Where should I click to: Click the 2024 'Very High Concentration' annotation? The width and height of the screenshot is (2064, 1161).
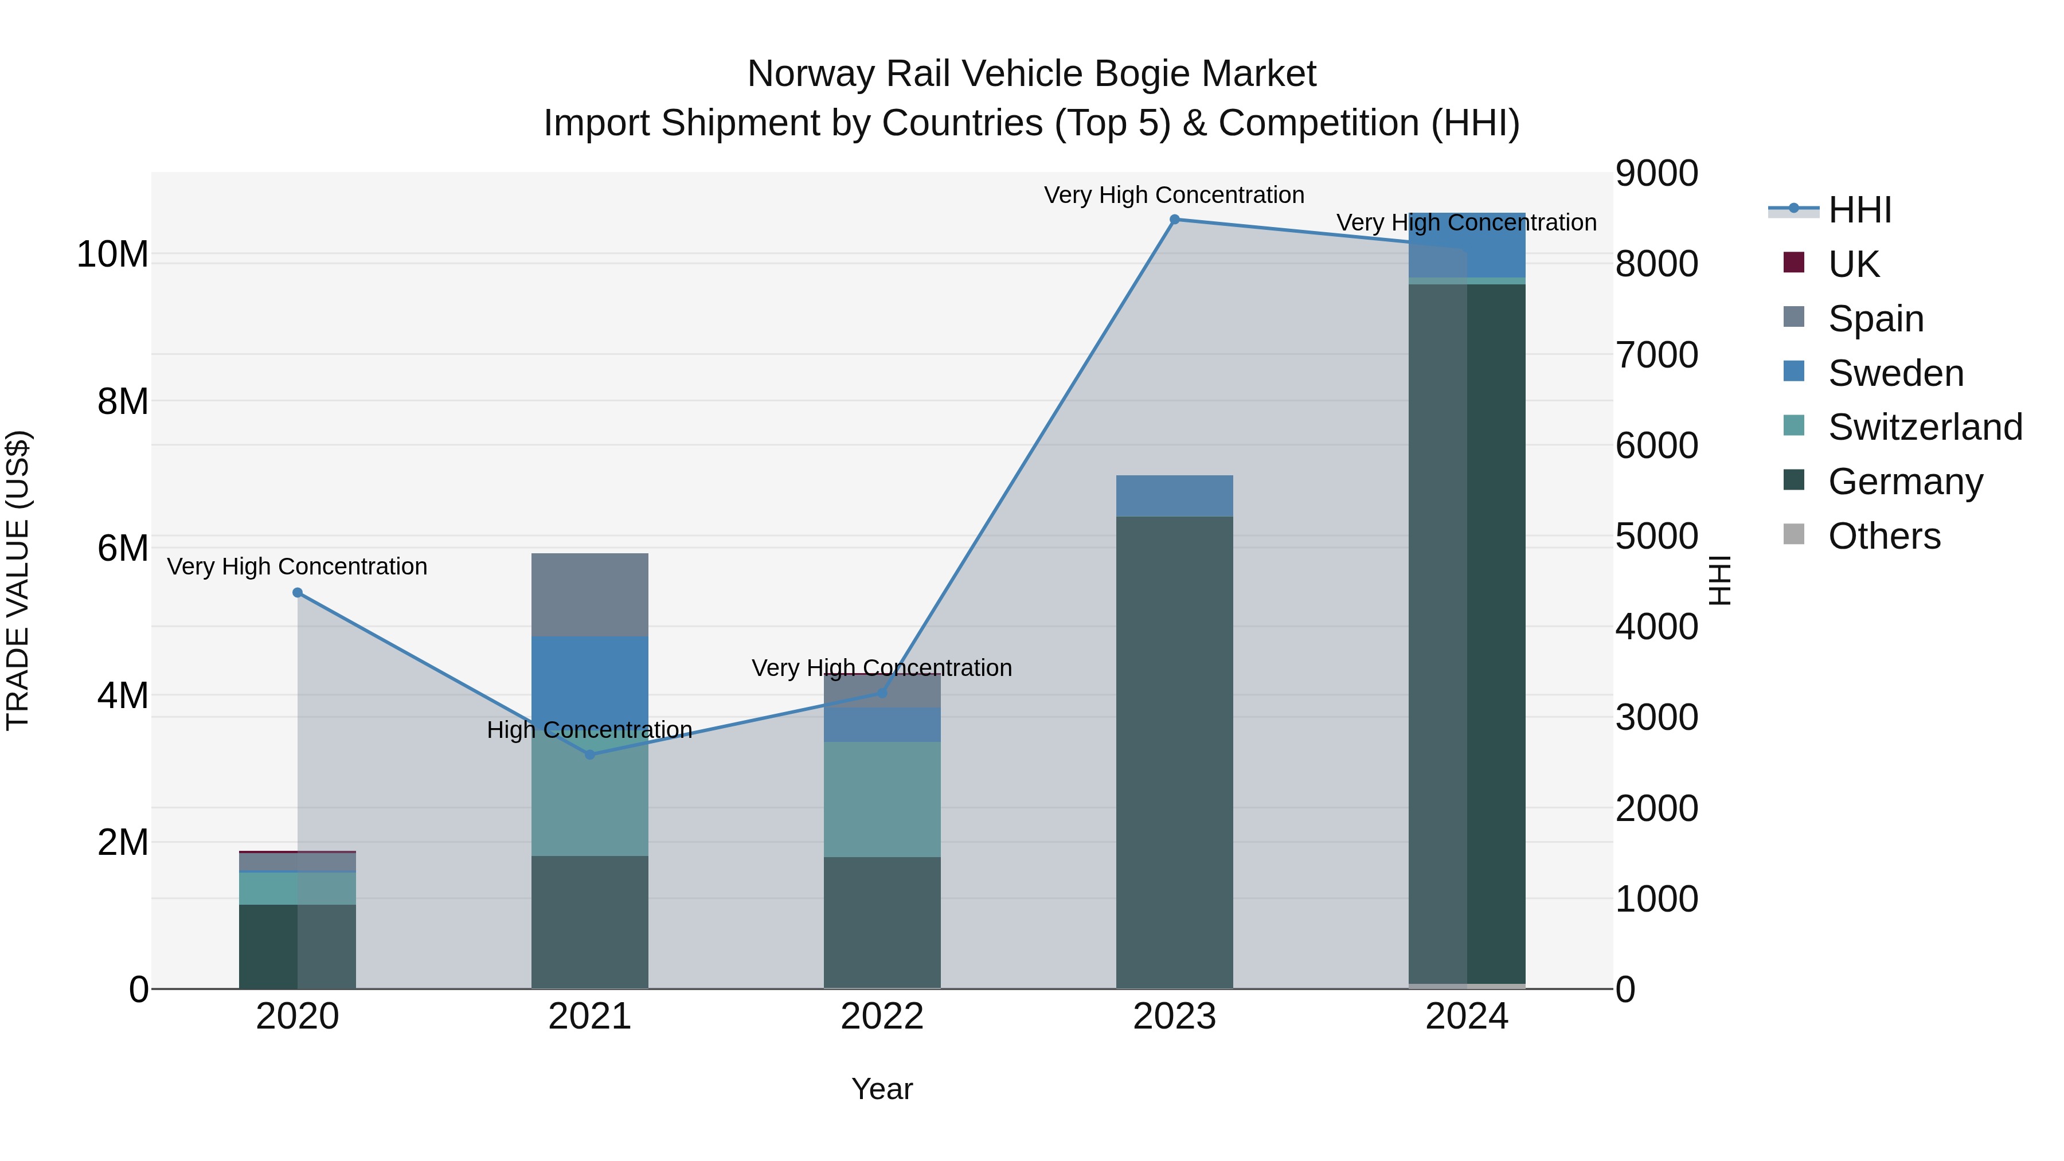click(1467, 222)
